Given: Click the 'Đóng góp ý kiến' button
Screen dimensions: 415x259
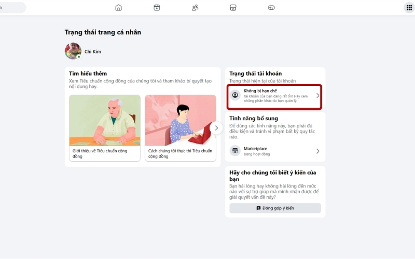Looking at the screenshot, I should [275, 208].
